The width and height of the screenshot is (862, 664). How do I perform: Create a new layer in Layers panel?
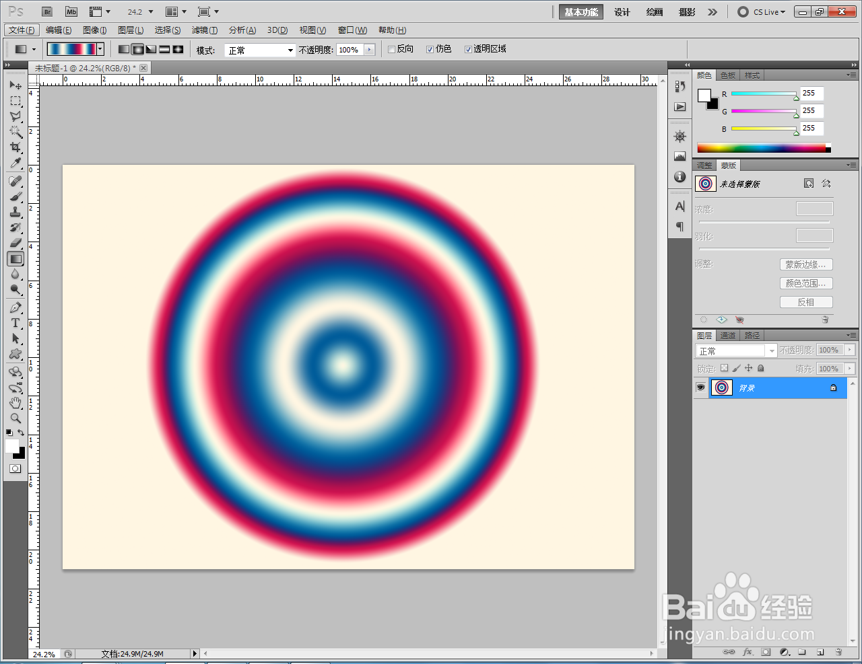(820, 652)
